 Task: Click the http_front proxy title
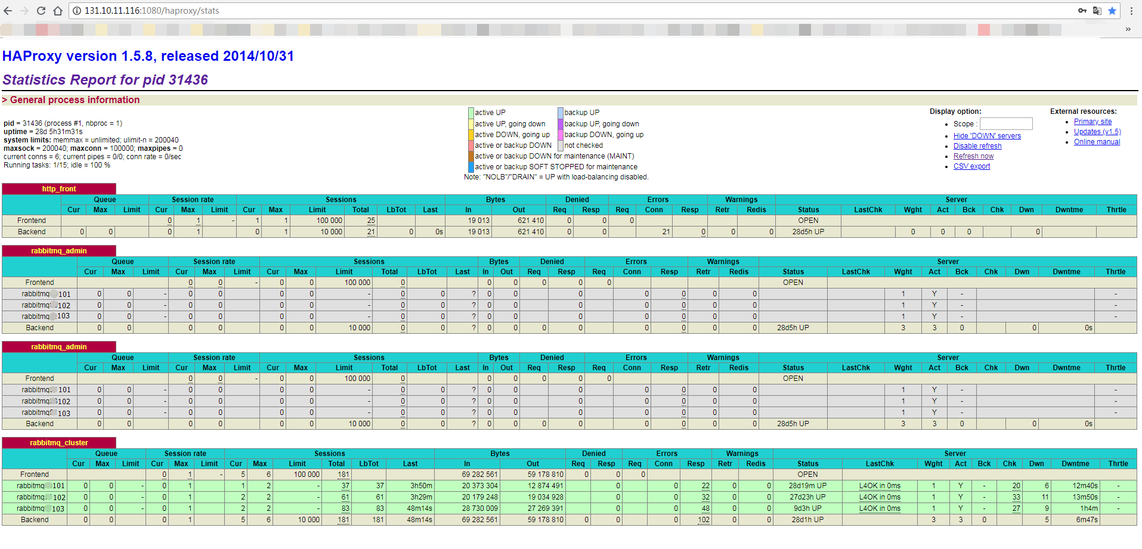pos(59,189)
